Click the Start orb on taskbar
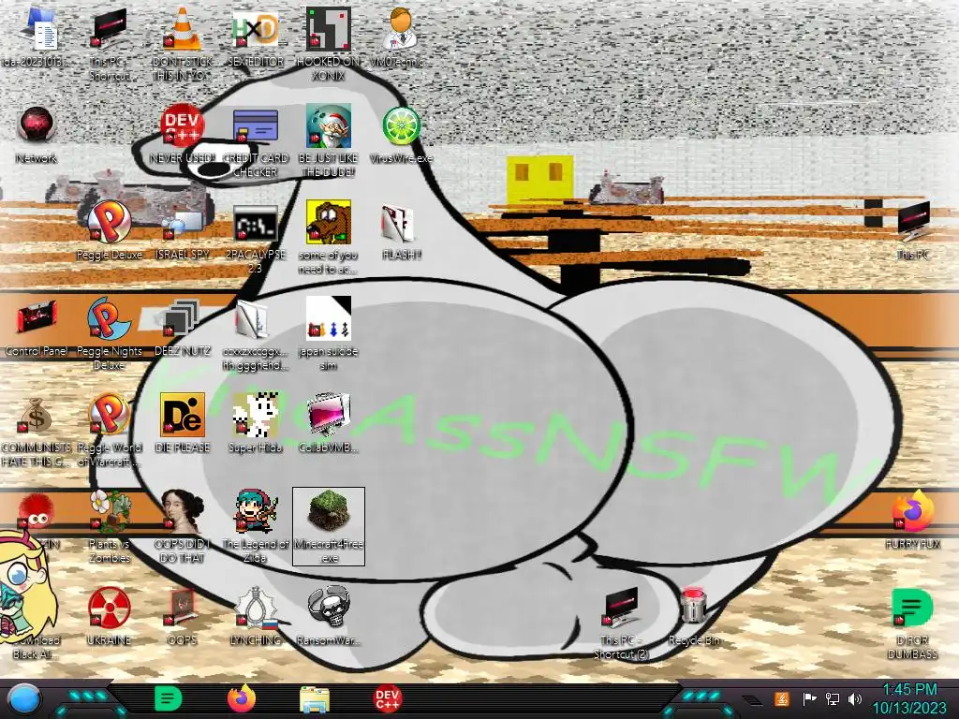Screen dimensions: 959x719 coord(24,699)
